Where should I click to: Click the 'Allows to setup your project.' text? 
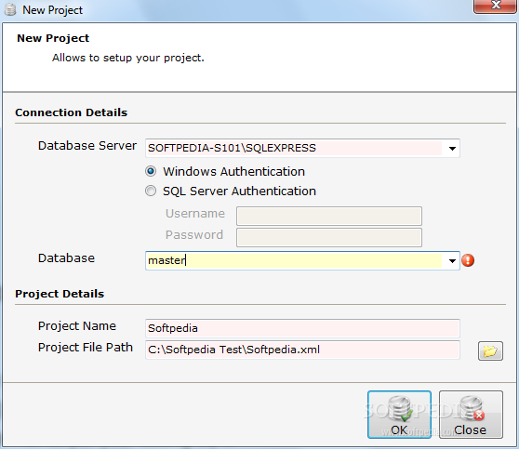tap(128, 58)
